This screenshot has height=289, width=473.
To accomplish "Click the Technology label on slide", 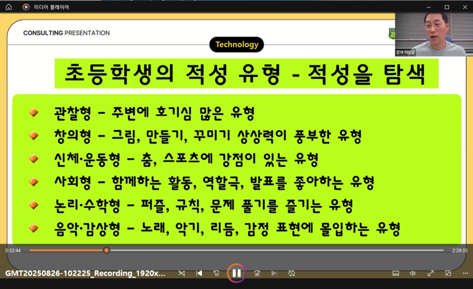I will point(236,44).
